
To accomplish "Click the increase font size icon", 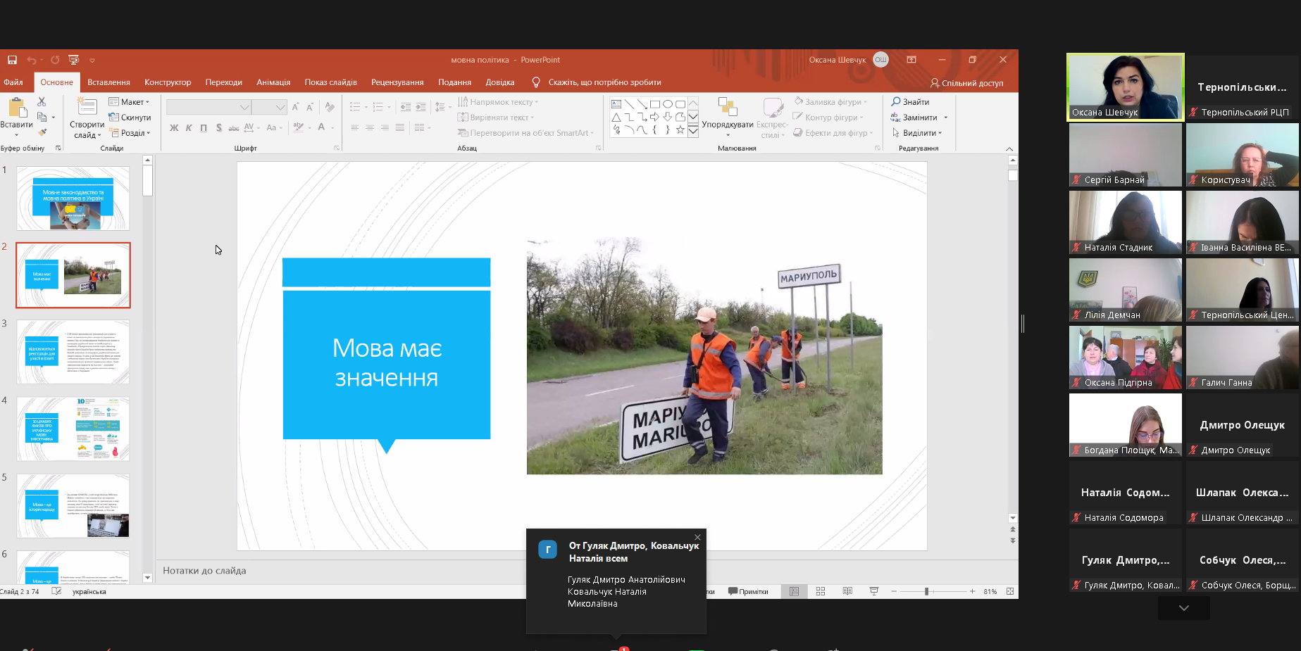I will point(295,107).
